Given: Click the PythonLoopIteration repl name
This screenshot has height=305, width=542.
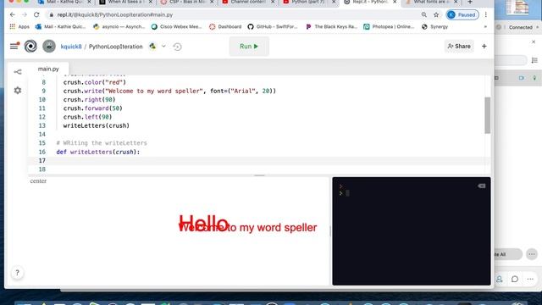Looking at the screenshot, I should (115, 47).
